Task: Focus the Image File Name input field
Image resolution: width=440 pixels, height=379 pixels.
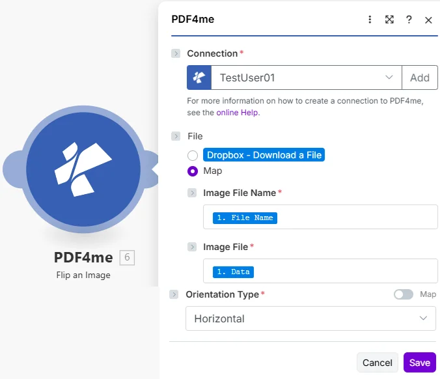Action: 320,217
